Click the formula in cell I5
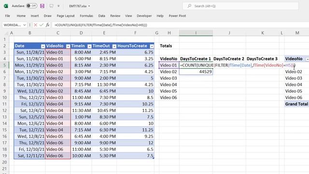 tap(238, 65)
